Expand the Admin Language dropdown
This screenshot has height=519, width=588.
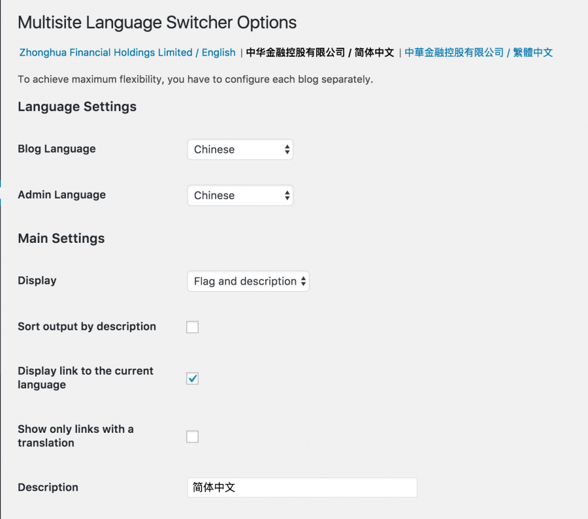[x=240, y=195]
